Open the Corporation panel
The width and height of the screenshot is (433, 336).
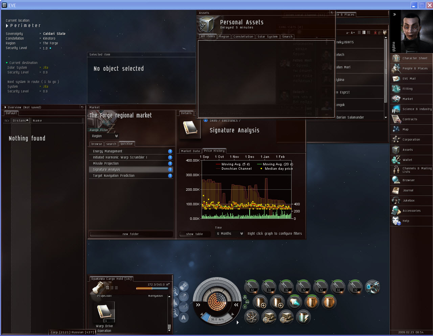[x=411, y=140]
